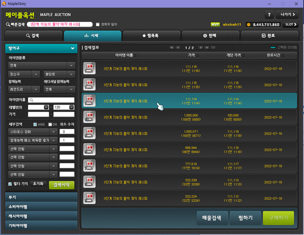Toggle the AND checkbox in 세부검색
The height and width of the screenshot is (235, 304).
click(35, 125)
